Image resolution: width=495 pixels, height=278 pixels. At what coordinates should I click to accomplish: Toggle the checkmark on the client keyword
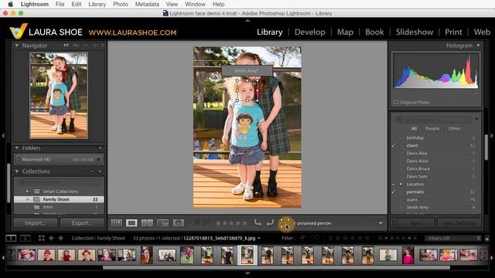pyautogui.click(x=394, y=146)
